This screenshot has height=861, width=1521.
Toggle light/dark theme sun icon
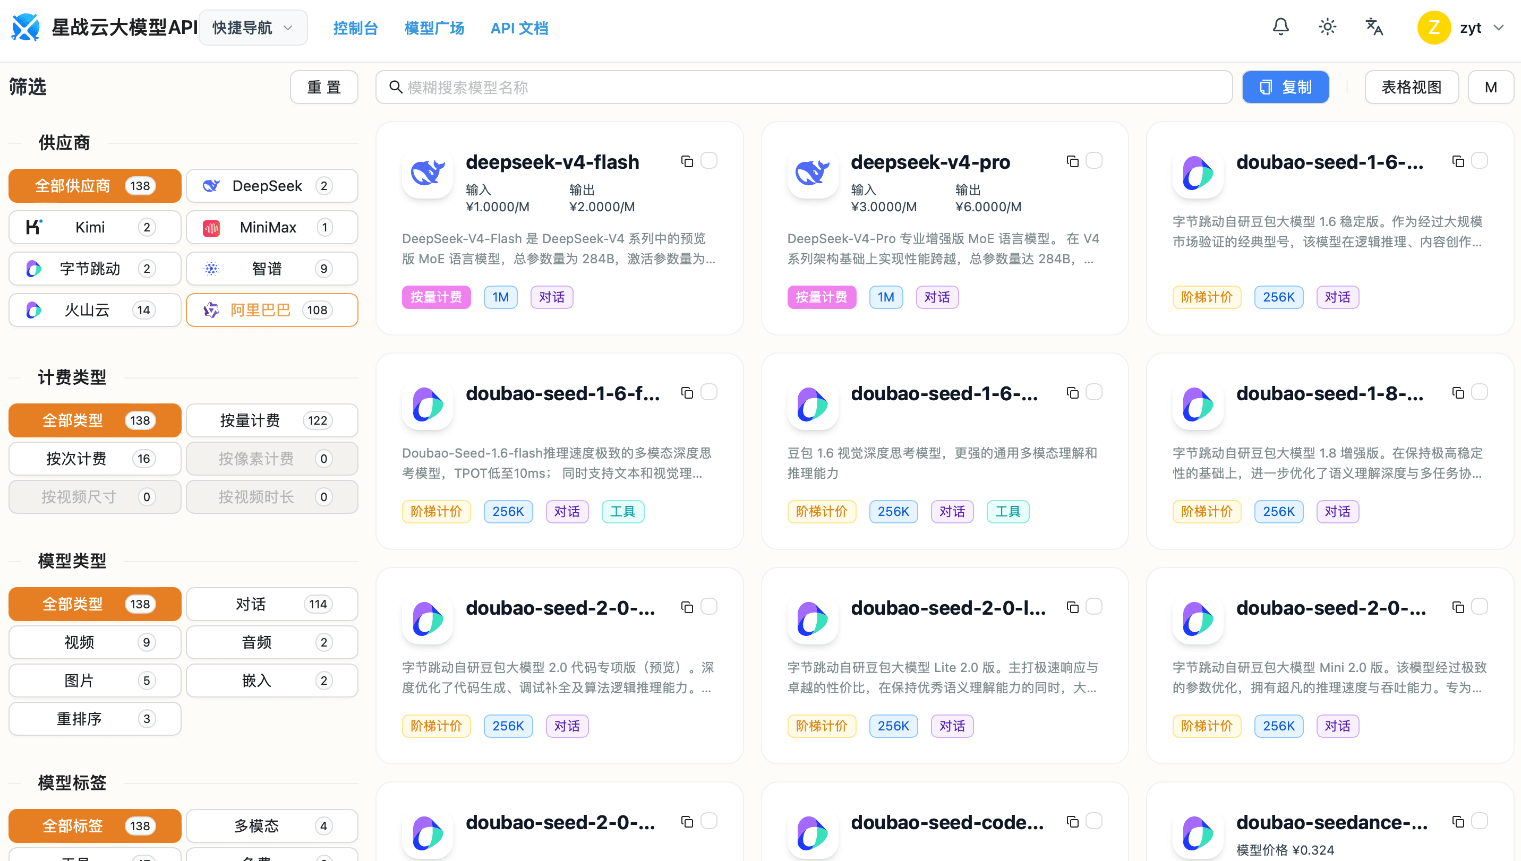pos(1327,27)
